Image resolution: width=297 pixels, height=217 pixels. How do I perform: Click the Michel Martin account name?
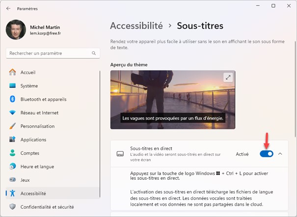click(x=45, y=27)
